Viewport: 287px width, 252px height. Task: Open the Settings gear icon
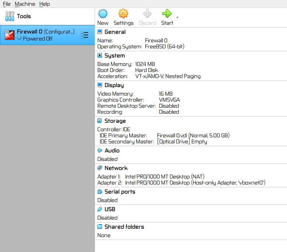tap(123, 14)
